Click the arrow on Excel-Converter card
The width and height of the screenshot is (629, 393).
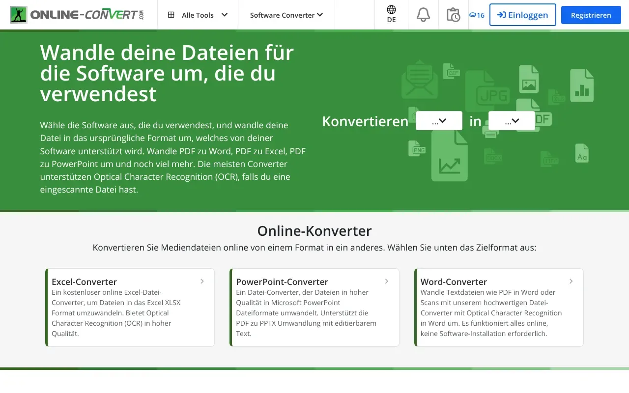(x=202, y=281)
